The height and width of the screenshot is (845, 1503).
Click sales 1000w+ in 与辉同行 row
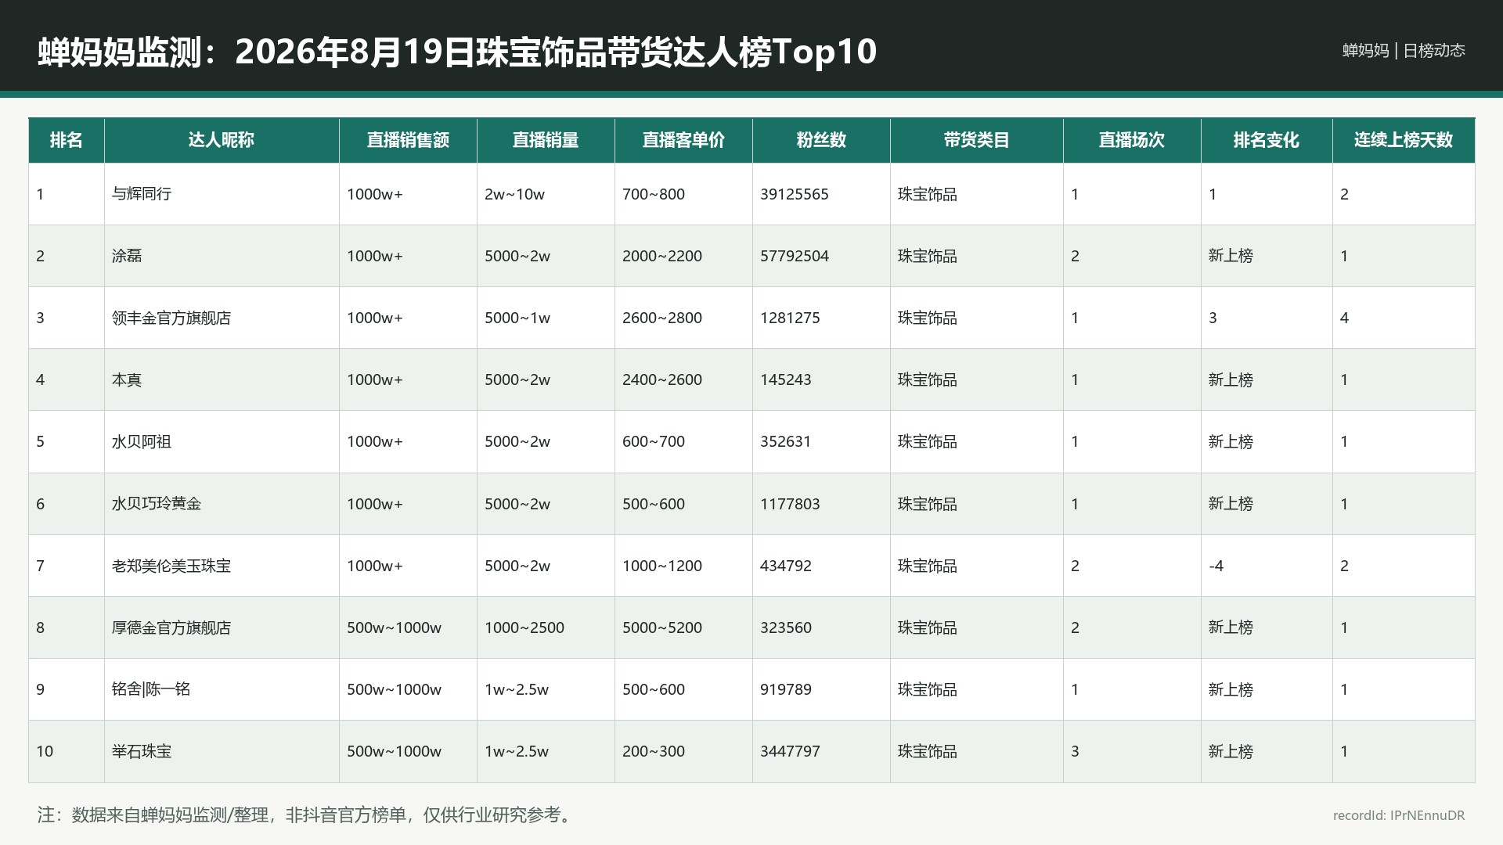pyautogui.click(x=375, y=194)
